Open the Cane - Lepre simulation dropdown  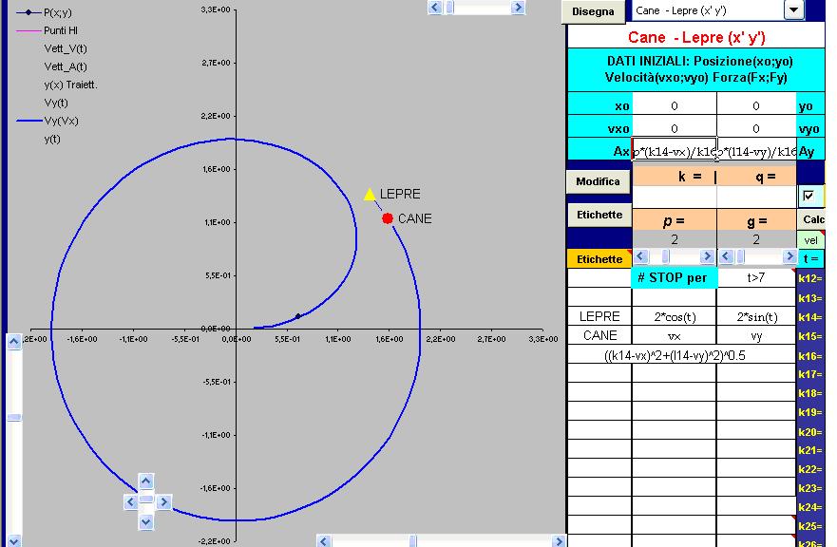pos(793,10)
